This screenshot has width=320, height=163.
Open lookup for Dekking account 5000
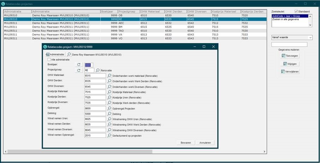tap(109, 114)
